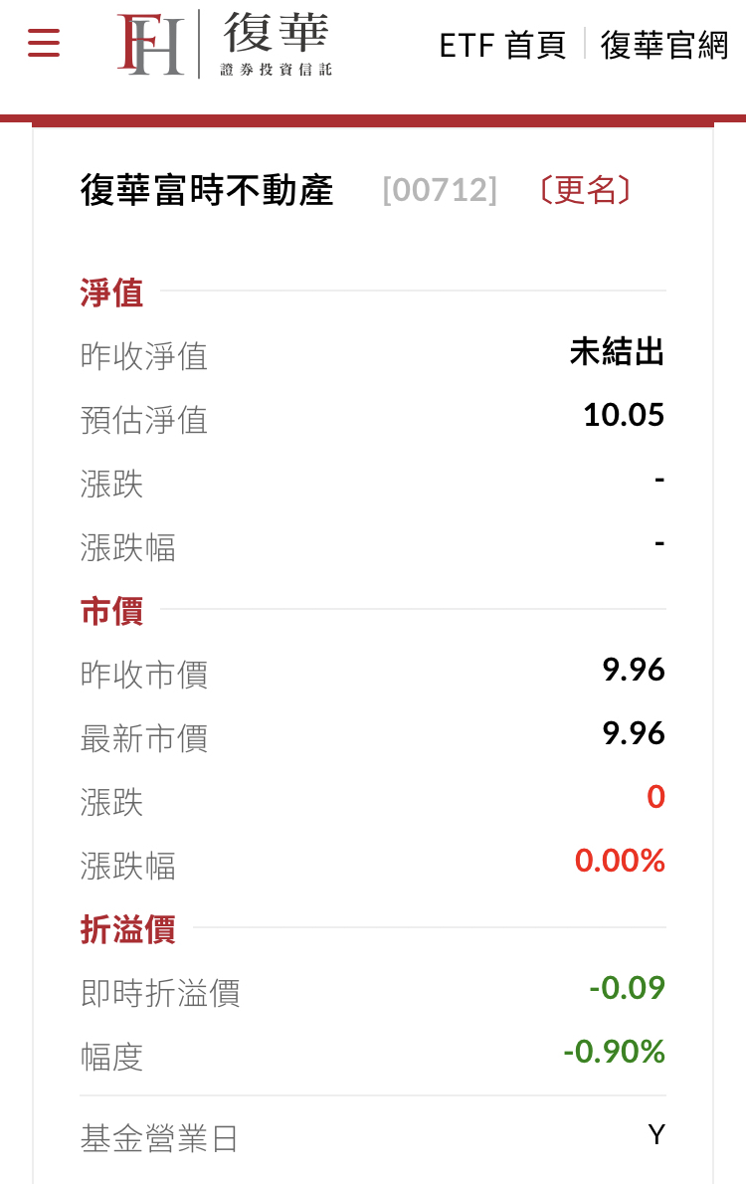Go to ETF 首頁 link

pyautogui.click(x=502, y=46)
